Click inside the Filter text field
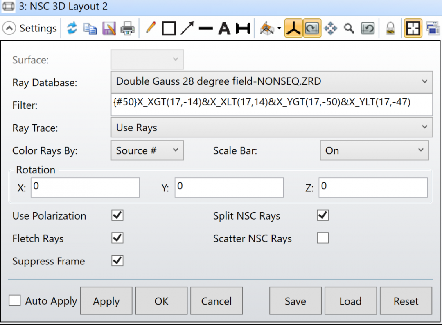 coord(272,105)
